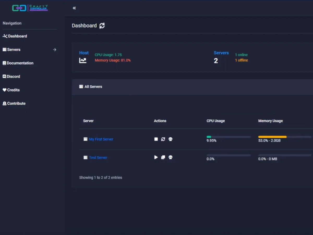
Task: Open Contribute page in sidebar
Action: click(14, 103)
